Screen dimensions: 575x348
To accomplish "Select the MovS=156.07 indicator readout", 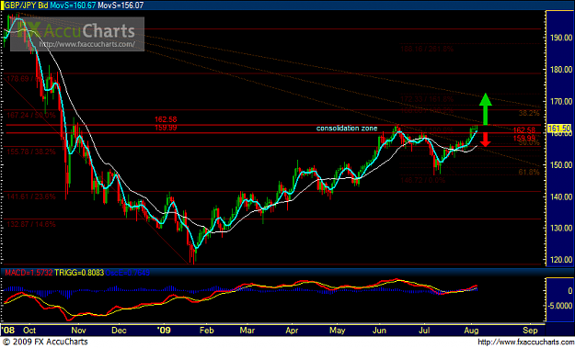I will (x=121, y=6).
